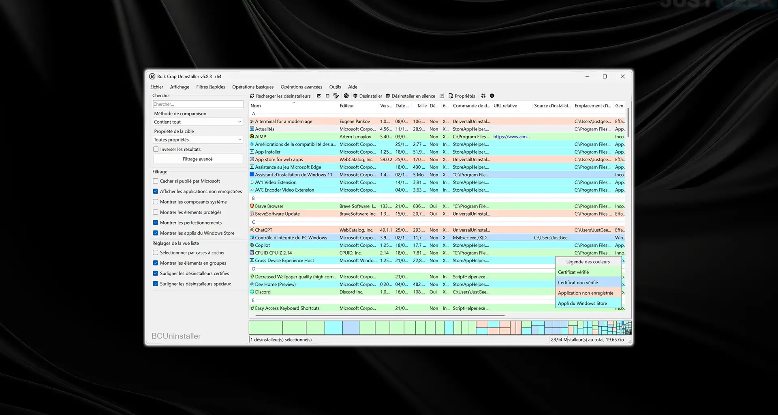Open the Opérations avancées menu
This screenshot has height=415, width=778.
click(x=301, y=87)
